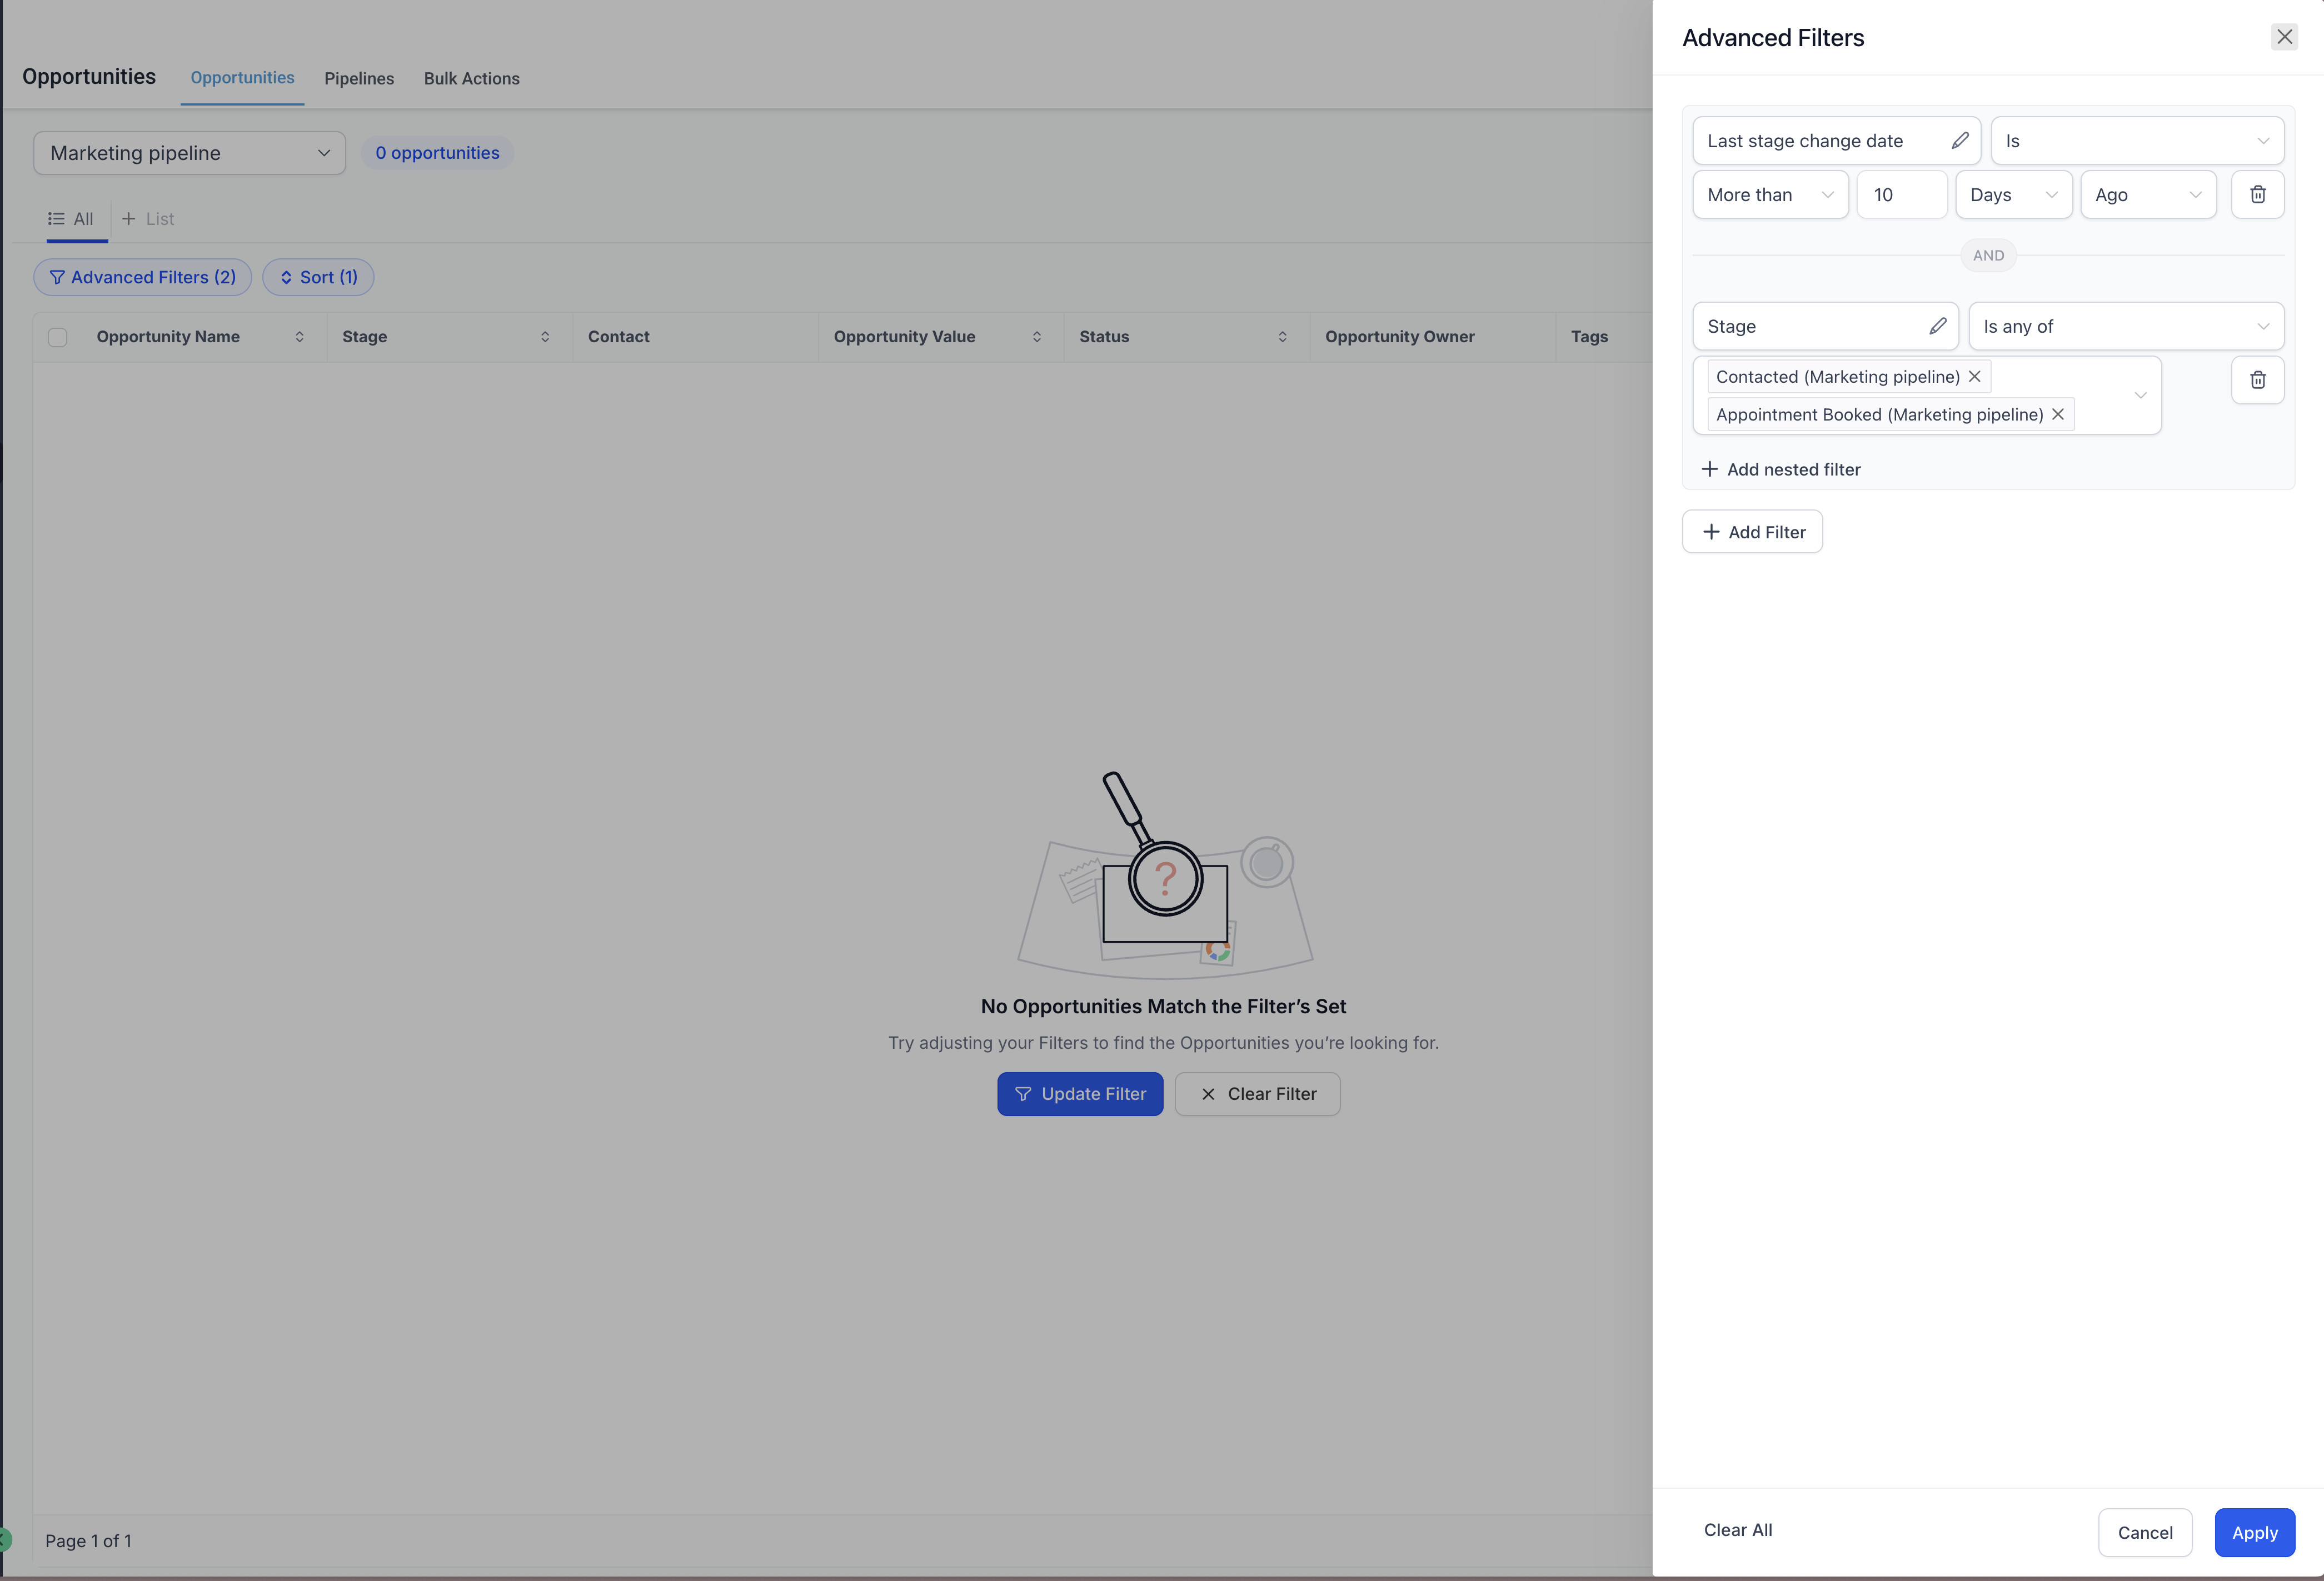Click the number of days input field

pos(1900,195)
